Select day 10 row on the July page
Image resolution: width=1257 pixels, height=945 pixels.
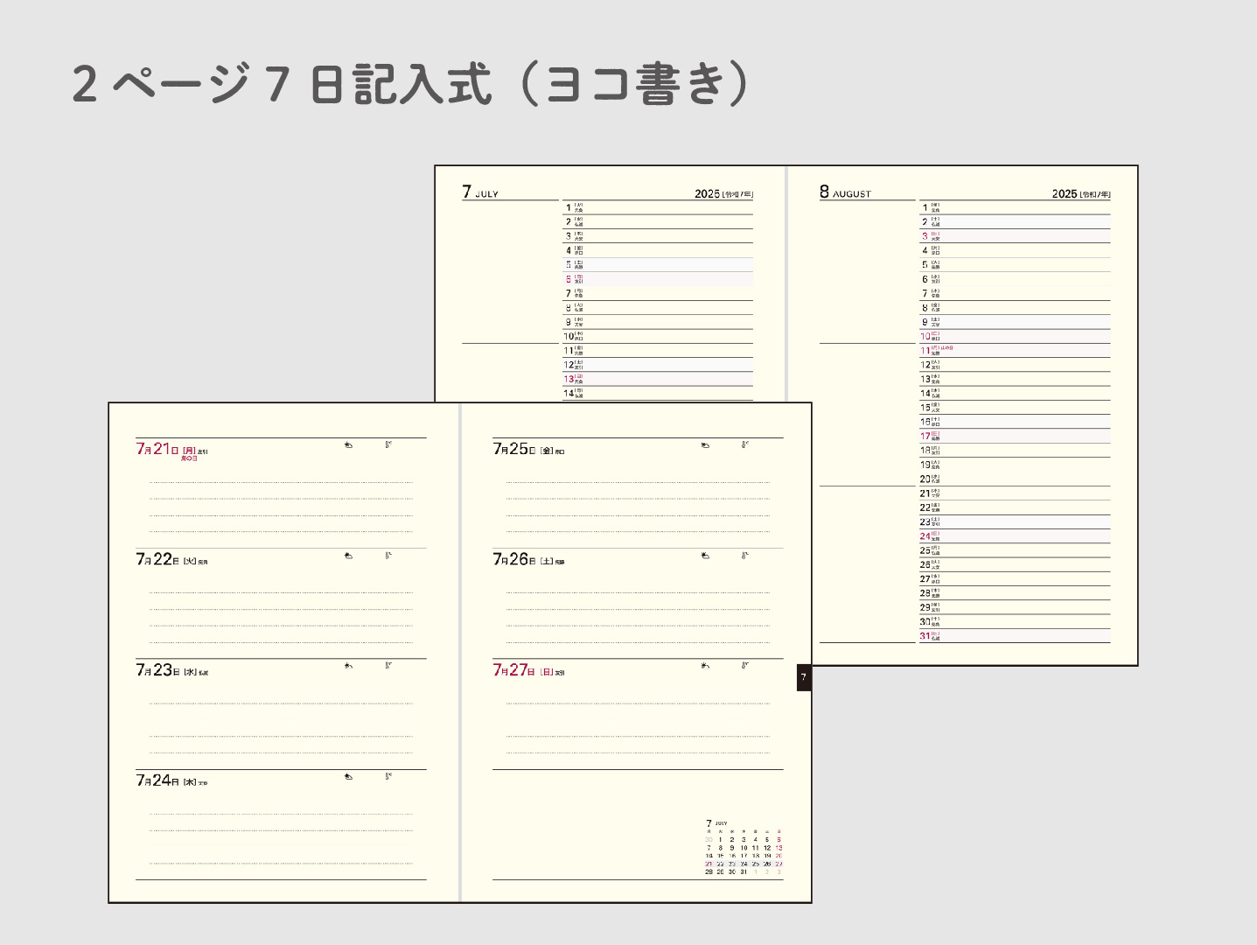tap(658, 336)
